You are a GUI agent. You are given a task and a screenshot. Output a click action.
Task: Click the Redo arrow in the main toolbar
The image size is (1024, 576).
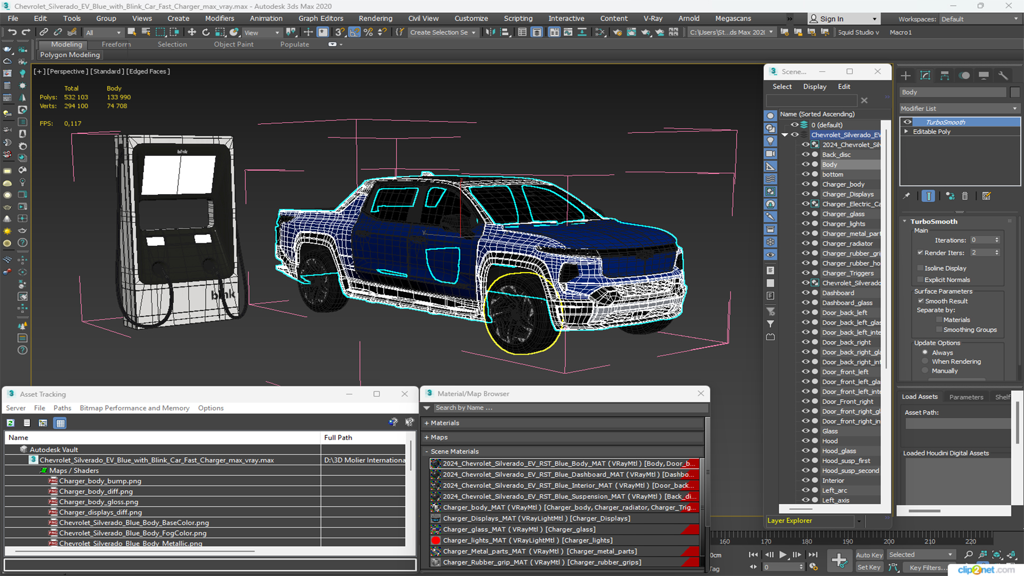pos(25,32)
